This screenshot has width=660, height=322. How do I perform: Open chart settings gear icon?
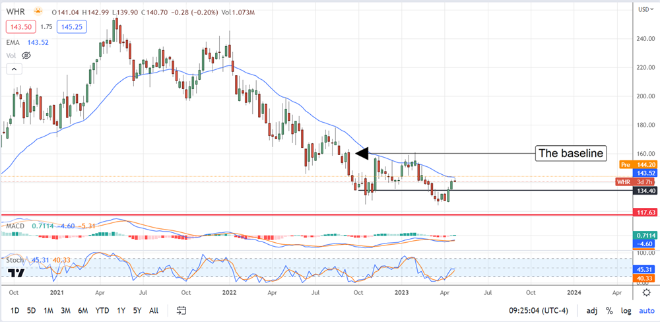click(647, 292)
